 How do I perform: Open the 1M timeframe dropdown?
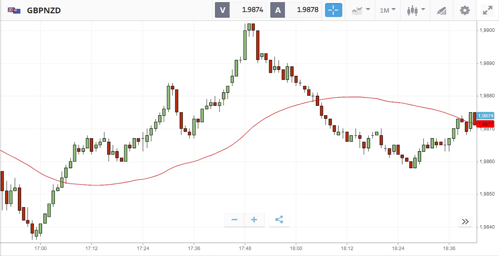coord(387,10)
